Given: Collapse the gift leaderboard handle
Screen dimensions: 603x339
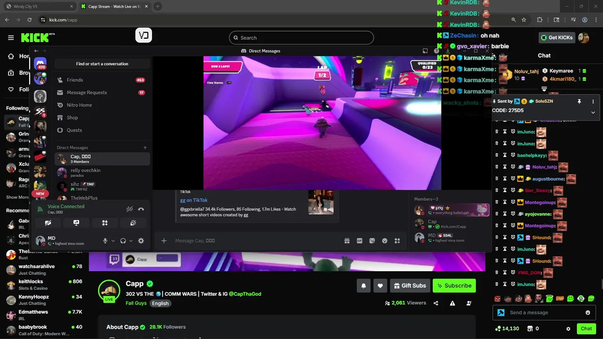Looking at the screenshot, I should (x=544, y=89).
